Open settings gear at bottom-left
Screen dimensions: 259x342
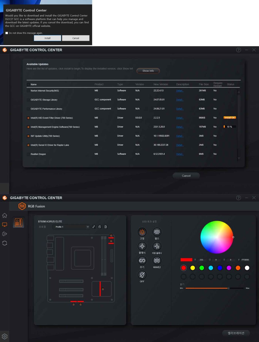(5, 336)
